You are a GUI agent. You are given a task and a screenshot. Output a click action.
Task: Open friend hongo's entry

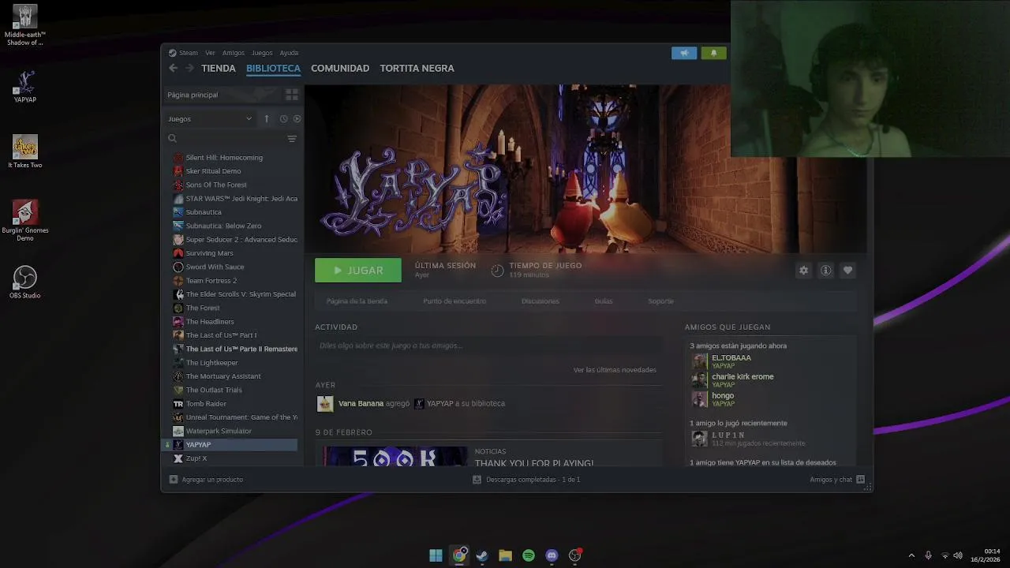coord(714,399)
